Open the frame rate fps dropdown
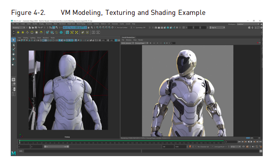 tap(235, 147)
